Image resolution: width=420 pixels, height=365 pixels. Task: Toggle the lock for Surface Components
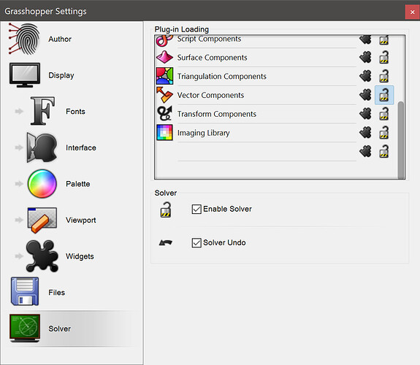pyautogui.click(x=383, y=57)
